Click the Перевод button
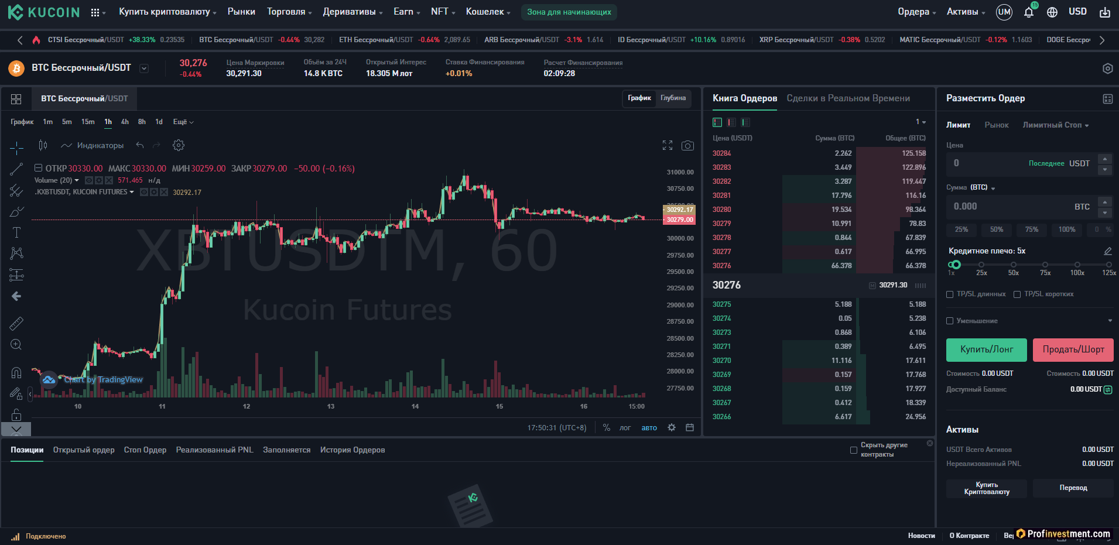The height and width of the screenshot is (545, 1119). click(1073, 488)
